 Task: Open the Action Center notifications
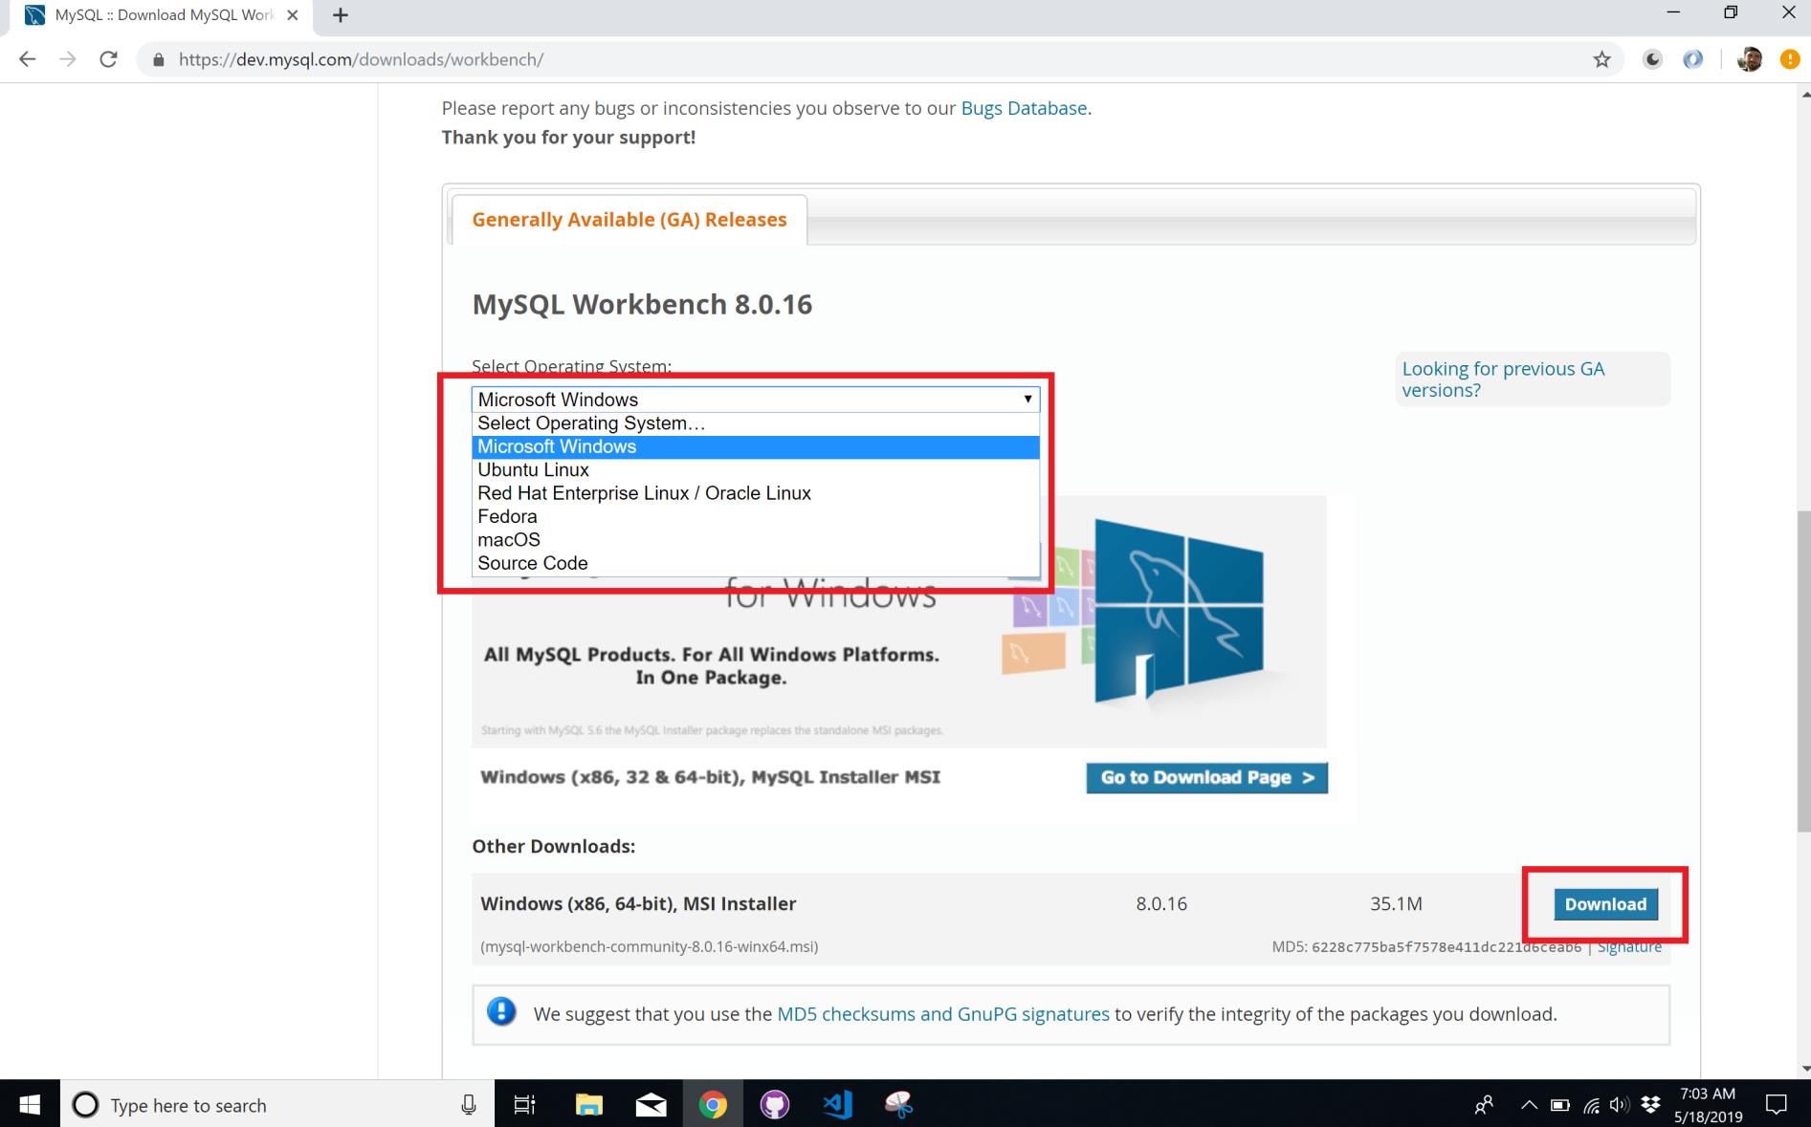[x=1777, y=1105]
